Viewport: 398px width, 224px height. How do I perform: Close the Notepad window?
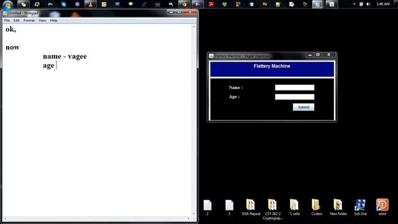tap(190, 12)
